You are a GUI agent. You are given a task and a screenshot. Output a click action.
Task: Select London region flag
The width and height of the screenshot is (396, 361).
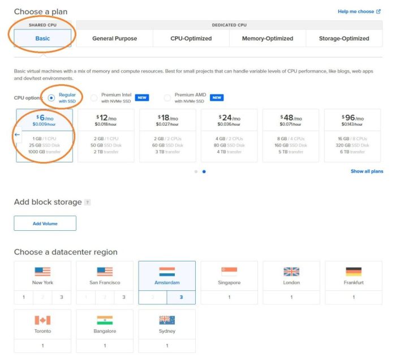(291, 272)
